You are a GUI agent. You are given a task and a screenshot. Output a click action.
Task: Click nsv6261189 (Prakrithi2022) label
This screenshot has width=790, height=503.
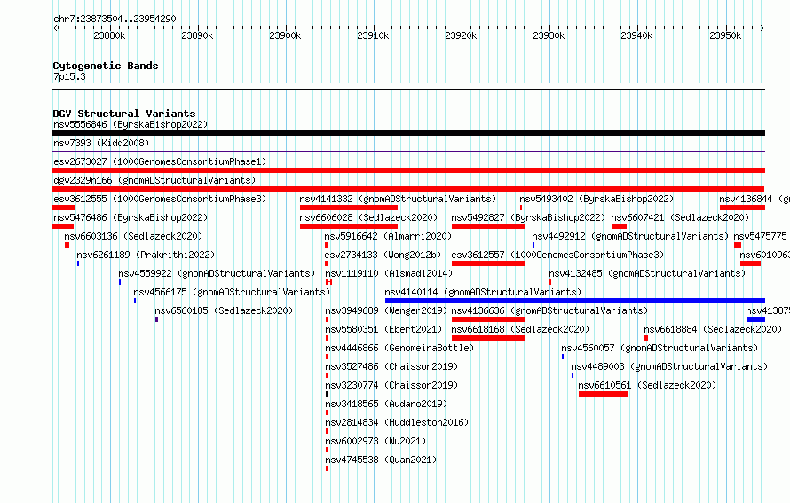coord(146,255)
